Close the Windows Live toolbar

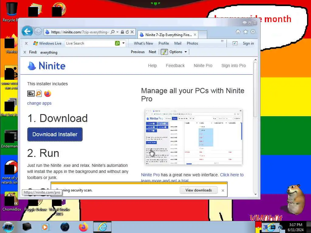click(x=26, y=43)
